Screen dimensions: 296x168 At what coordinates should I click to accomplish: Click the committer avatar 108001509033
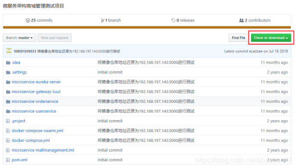[9, 51]
